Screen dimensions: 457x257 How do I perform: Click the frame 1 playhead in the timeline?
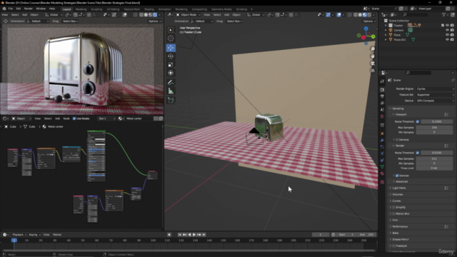(14, 241)
